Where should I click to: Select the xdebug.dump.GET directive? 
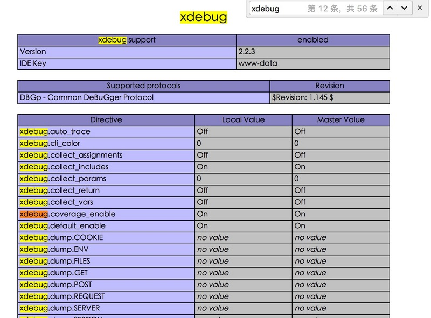coord(106,273)
